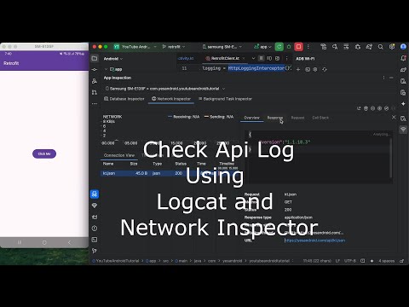Click YouTubeAndroidTutorial in the breadcrumb bar
The width and height of the screenshot is (409, 307).
coord(117,261)
